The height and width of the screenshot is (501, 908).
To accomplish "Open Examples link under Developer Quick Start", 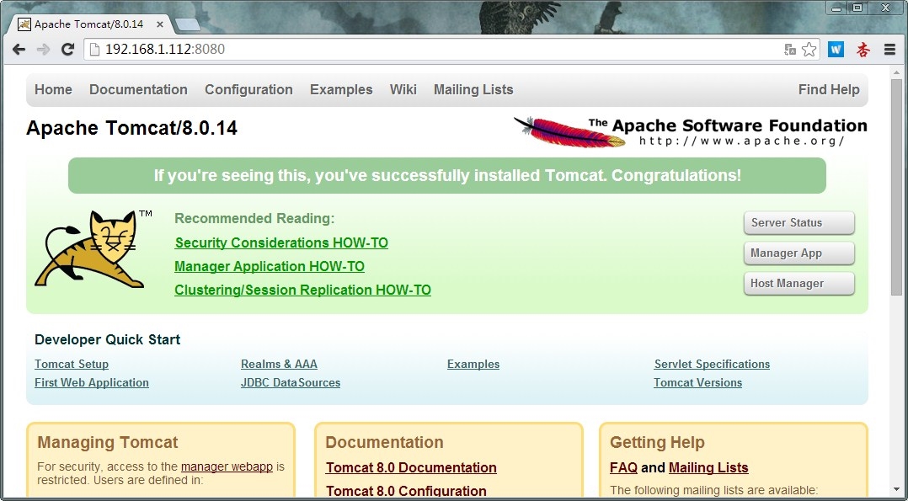I will pos(473,365).
